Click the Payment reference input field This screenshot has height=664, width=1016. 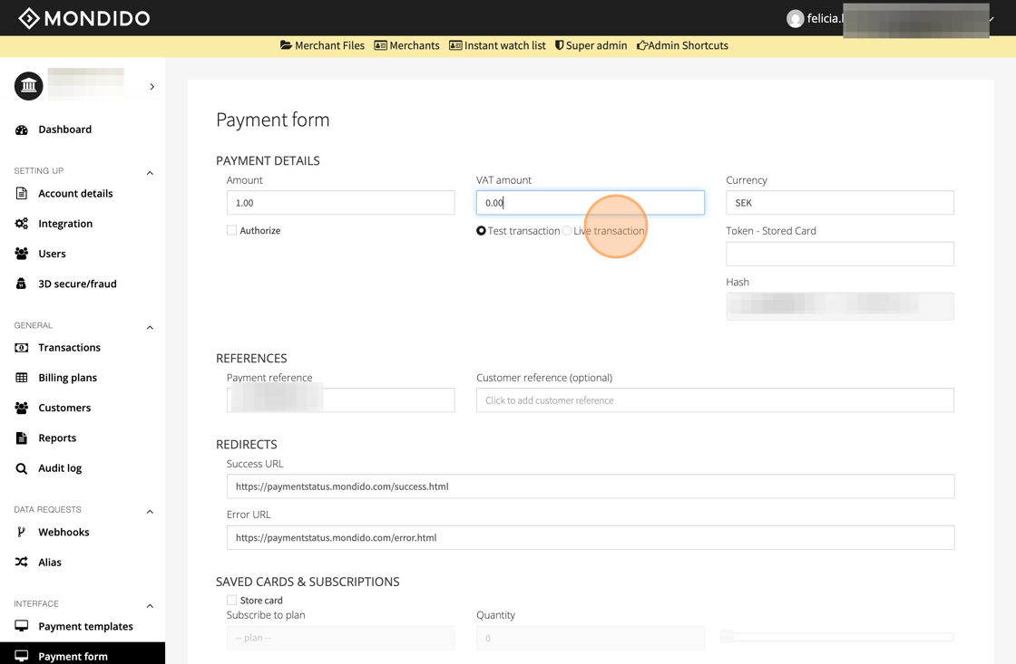pyautogui.click(x=341, y=400)
